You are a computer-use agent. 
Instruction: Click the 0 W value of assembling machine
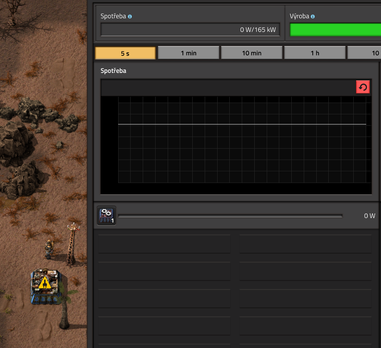[370, 216]
